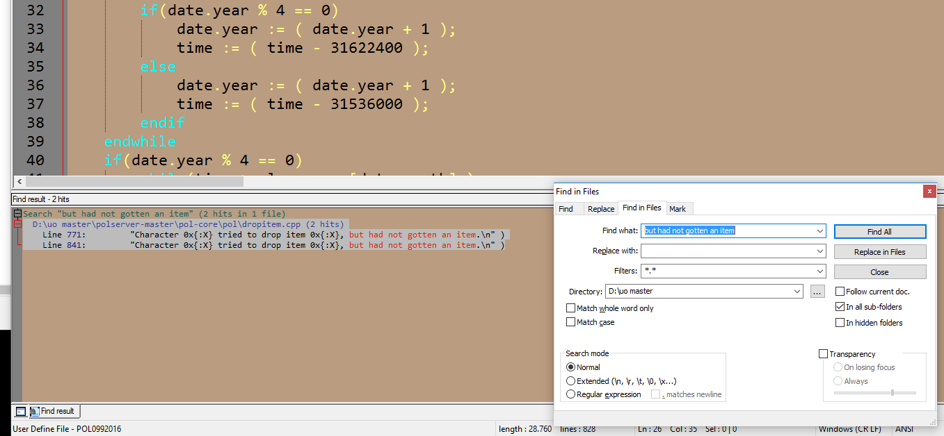The width and height of the screenshot is (944, 436).
Task: Select Regular expression search mode
Action: (x=571, y=394)
